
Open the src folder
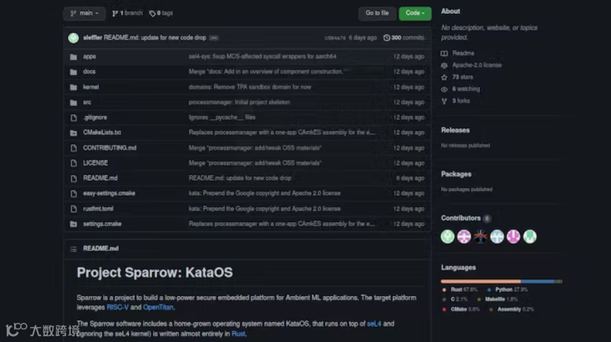(87, 102)
